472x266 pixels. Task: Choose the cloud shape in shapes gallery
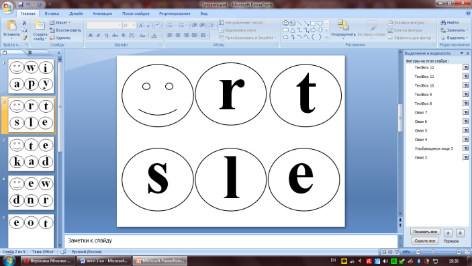point(285,37)
